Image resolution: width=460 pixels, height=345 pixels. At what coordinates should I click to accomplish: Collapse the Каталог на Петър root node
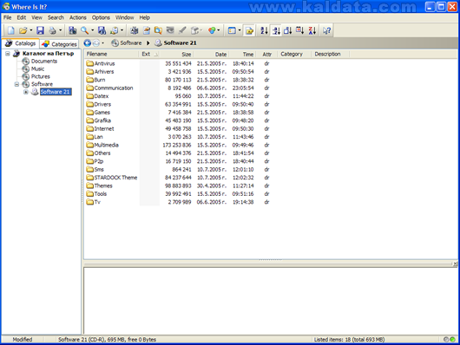point(8,54)
